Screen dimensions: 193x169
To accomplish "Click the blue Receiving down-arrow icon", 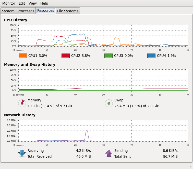I will (22, 153).
